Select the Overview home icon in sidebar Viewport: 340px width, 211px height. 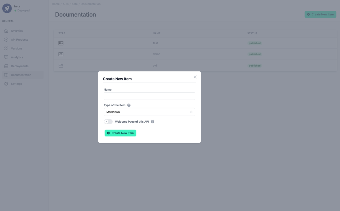(6, 30)
